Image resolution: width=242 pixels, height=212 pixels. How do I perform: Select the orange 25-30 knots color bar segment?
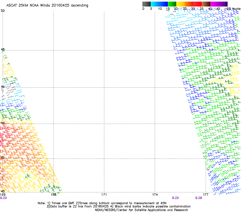click(x=189, y=4)
